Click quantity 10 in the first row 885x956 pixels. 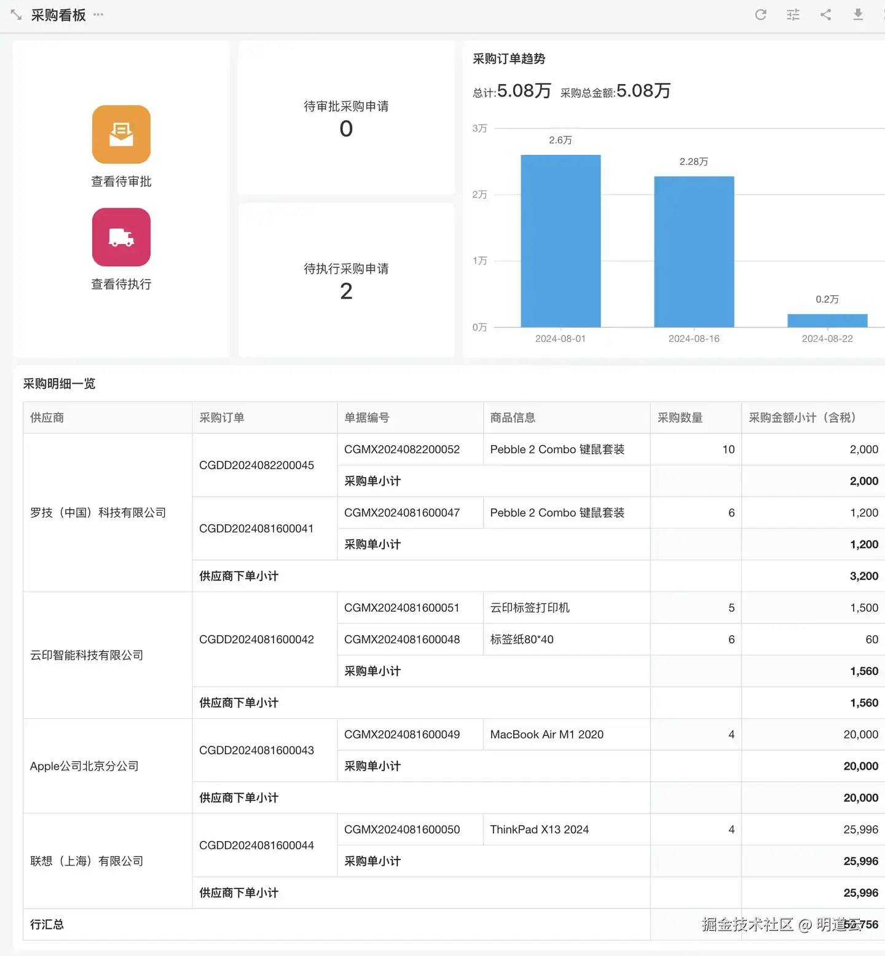[x=728, y=449]
